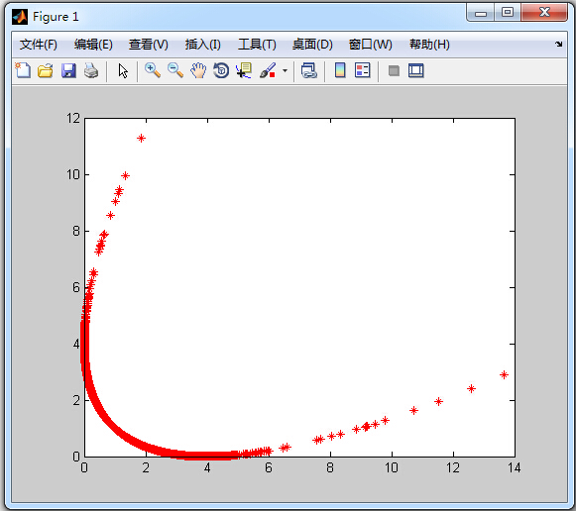Image resolution: width=576 pixels, height=511 pixels.
Task: Toggle the Data Cursor tool
Action: (244, 70)
